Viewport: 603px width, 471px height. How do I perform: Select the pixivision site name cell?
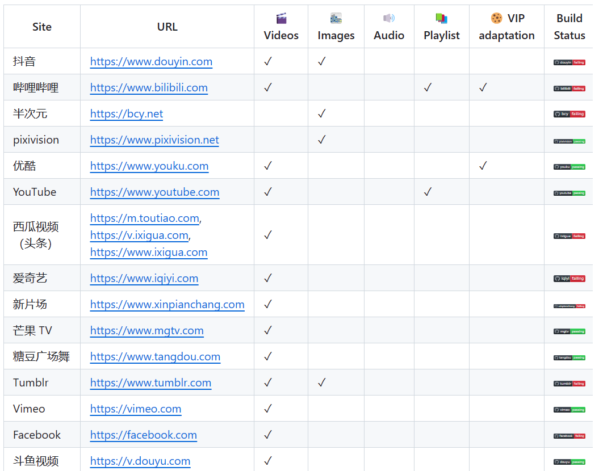pos(42,140)
